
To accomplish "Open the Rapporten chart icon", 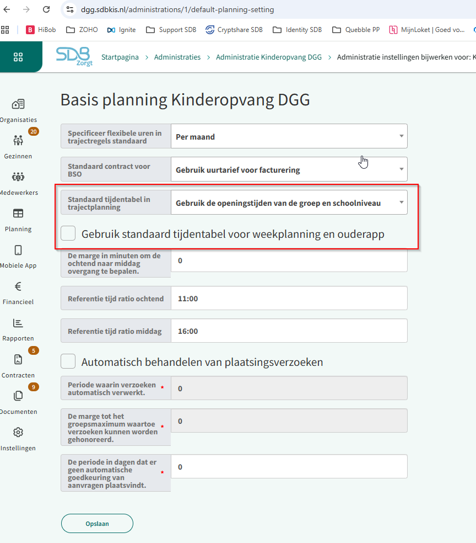I will [18, 323].
